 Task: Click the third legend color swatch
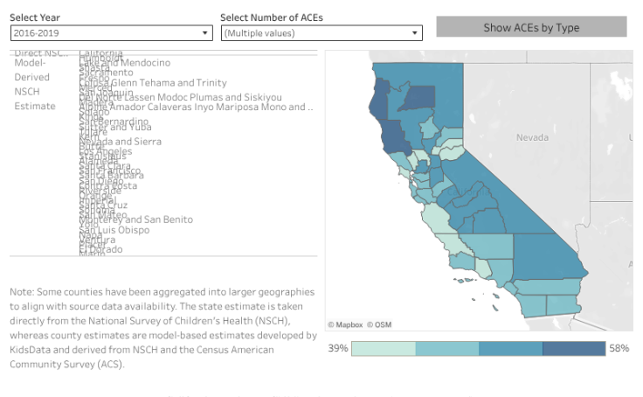coord(510,348)
